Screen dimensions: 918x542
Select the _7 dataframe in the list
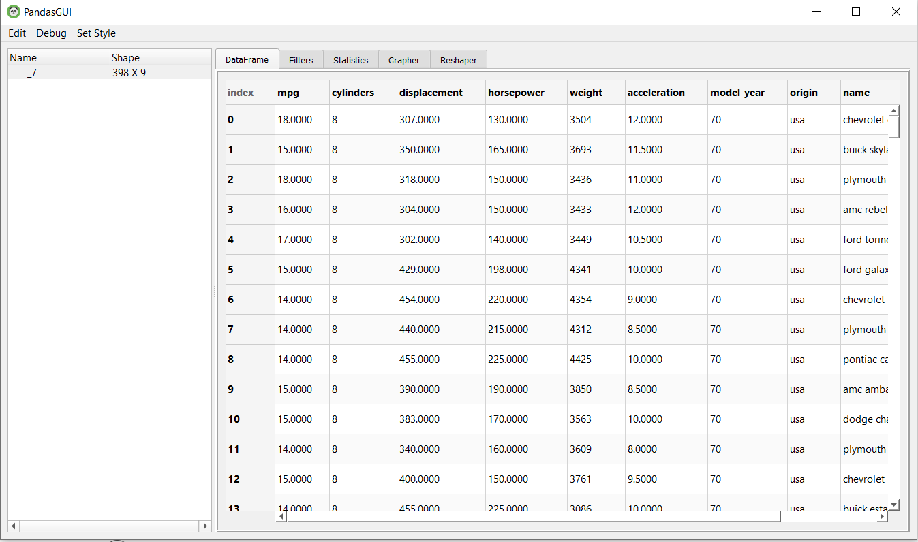(32, 72)
